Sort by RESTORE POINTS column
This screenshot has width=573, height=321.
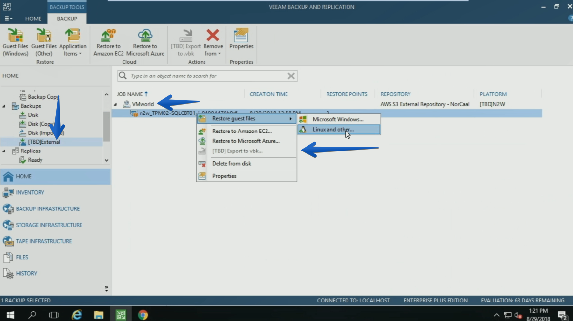[x=347, y=94]
